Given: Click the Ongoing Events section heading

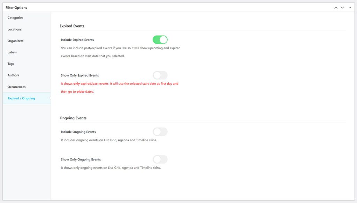Looking at the screenshot, I should (74, 118).
